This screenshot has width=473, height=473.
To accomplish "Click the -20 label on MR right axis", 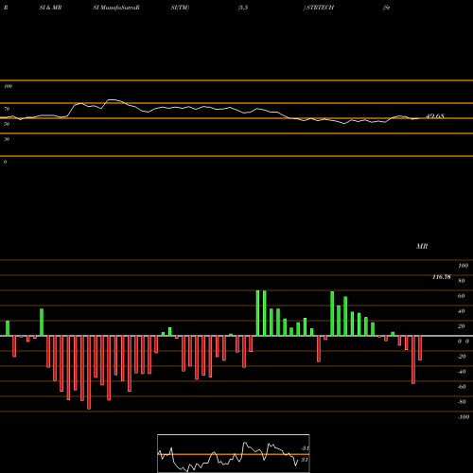I will pyautogui.click(x=462, y=357).
